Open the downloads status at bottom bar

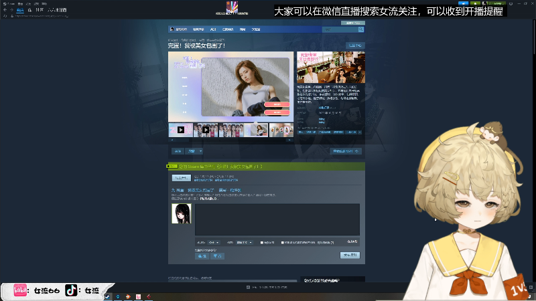[x=267, y=288]
